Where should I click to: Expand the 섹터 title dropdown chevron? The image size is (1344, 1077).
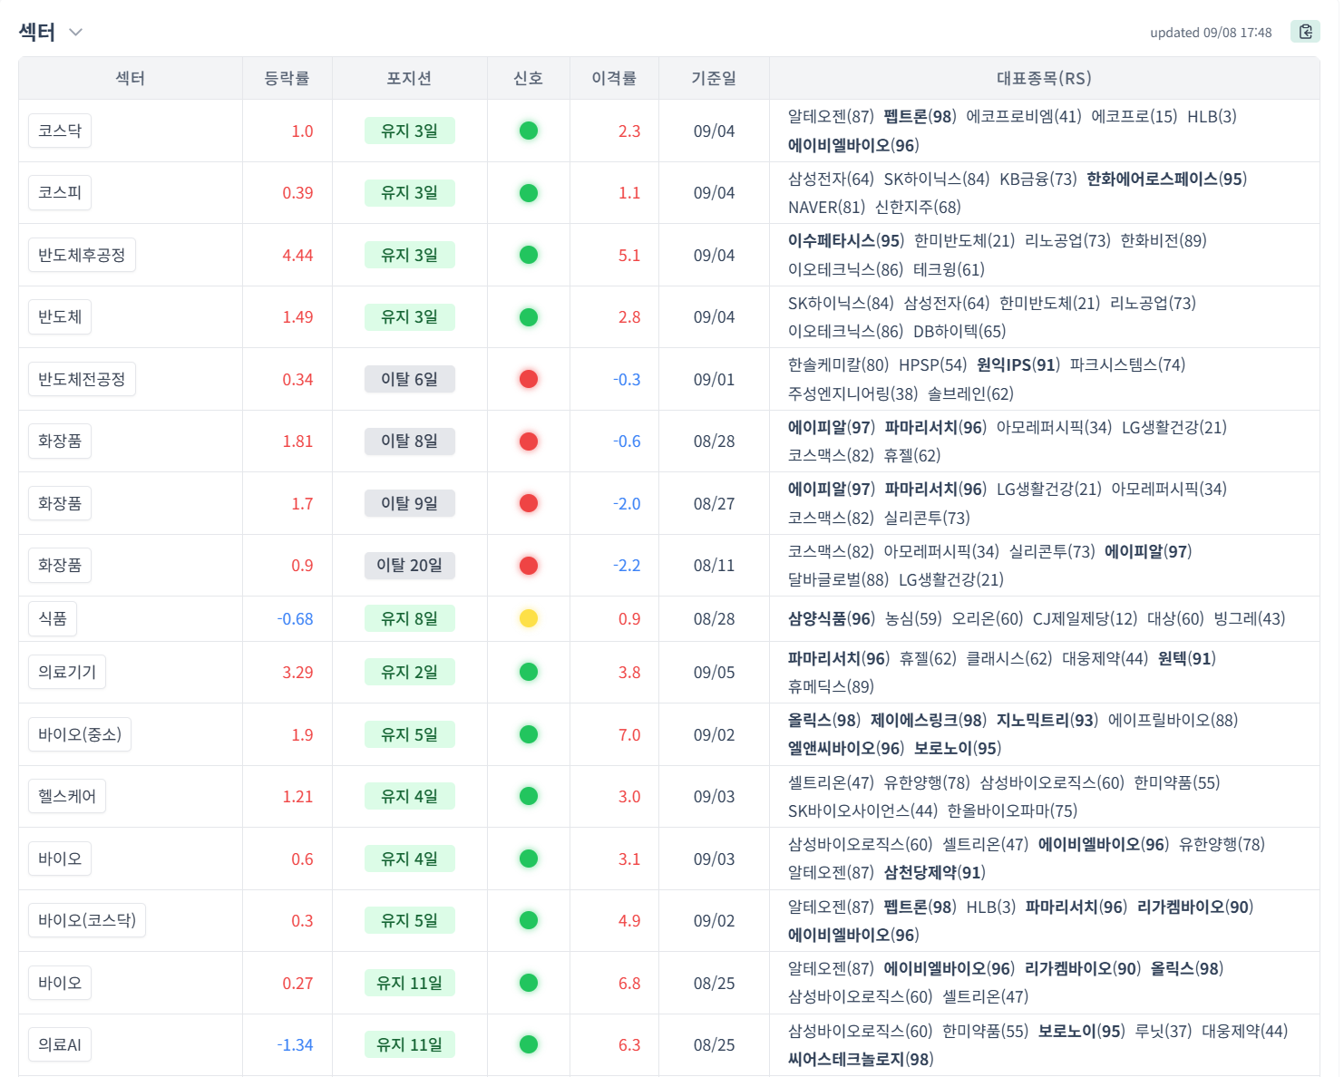[x=76, y=33]
